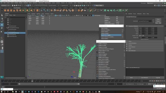Click the Cortana search circle on taskbar
The width and height of the screenshot is (166, 93).
(5, 92)
